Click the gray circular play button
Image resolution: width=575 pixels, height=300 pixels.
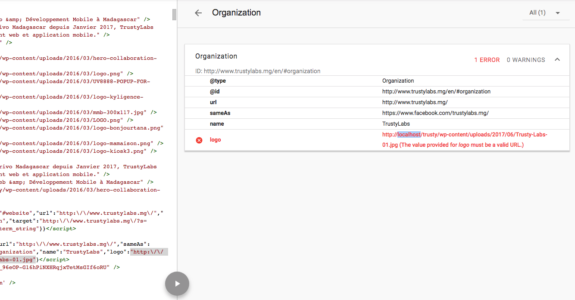[x=177, y=283]
